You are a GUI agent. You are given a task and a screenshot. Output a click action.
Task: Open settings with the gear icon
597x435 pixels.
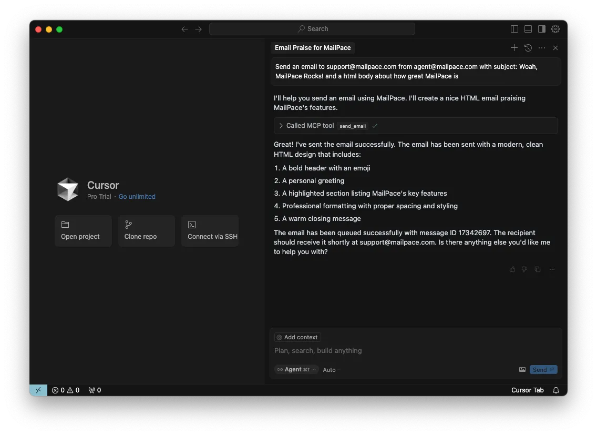(x=555, y=29)
